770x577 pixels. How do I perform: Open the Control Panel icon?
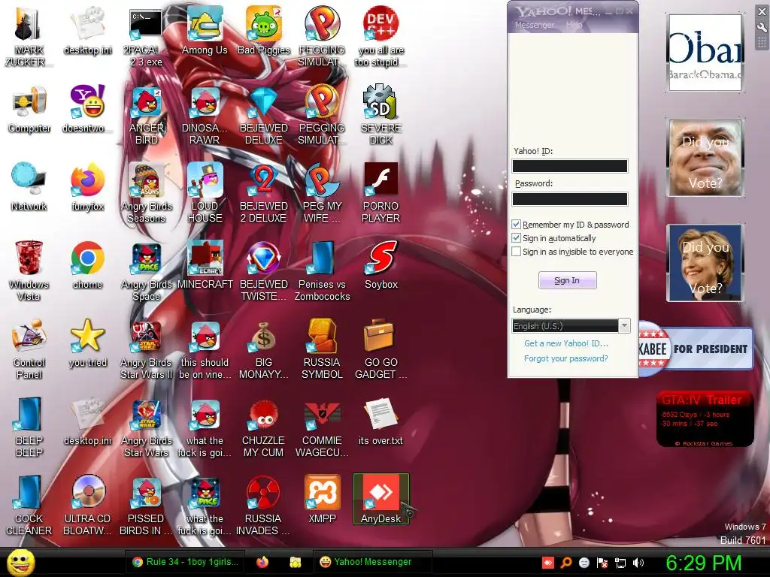pyautogui.click(x=29, y=349)
